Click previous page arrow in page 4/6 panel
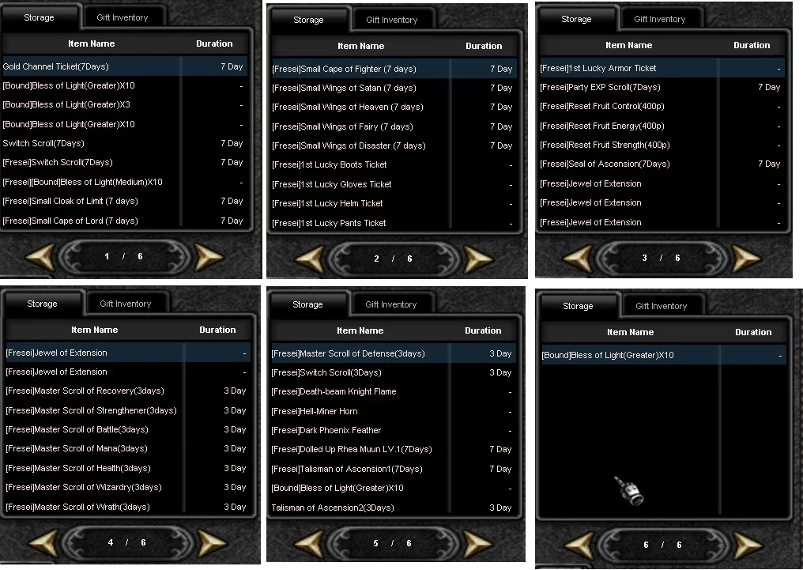Screen dimensions: 803x570 [x=43, y=543]
